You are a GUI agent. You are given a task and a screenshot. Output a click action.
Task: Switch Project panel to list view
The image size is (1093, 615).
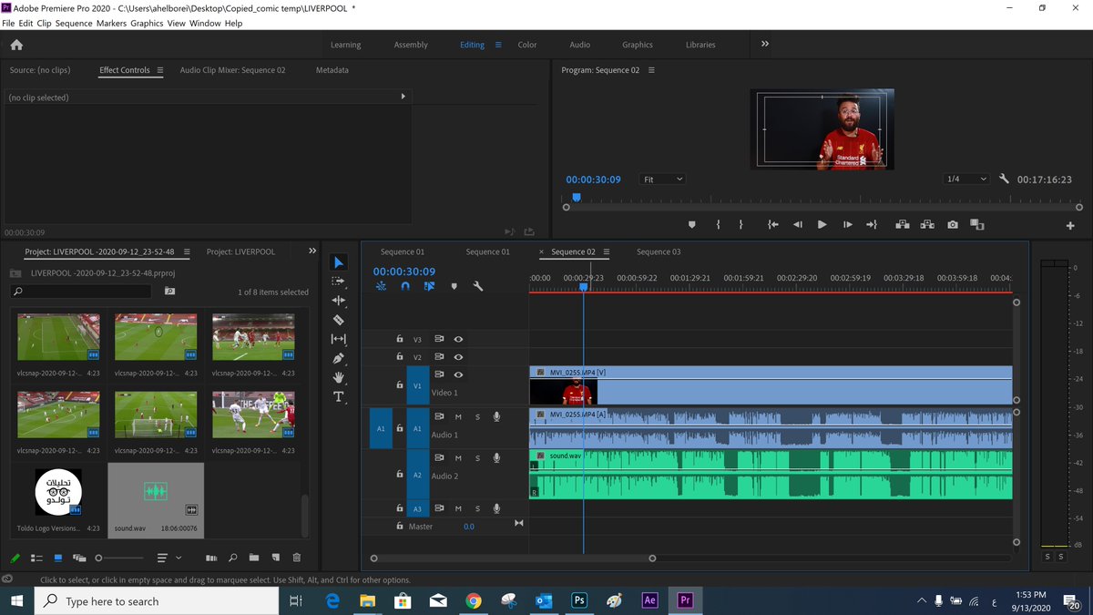37,558
